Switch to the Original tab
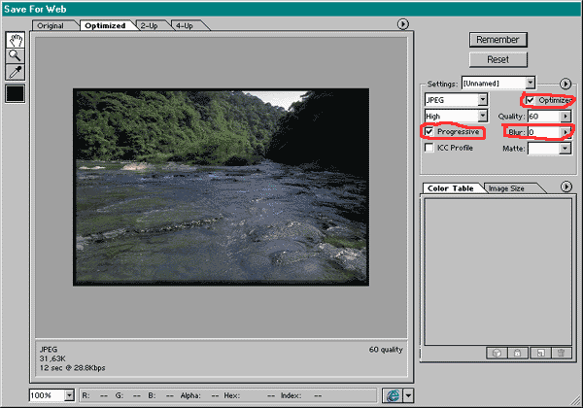The width and height of the screenshot is (583, 408). 51,25
